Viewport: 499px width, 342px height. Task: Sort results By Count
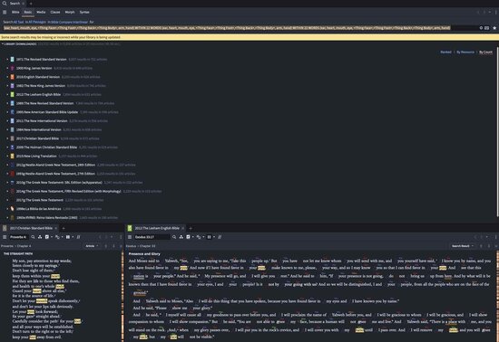click(485, 52)
